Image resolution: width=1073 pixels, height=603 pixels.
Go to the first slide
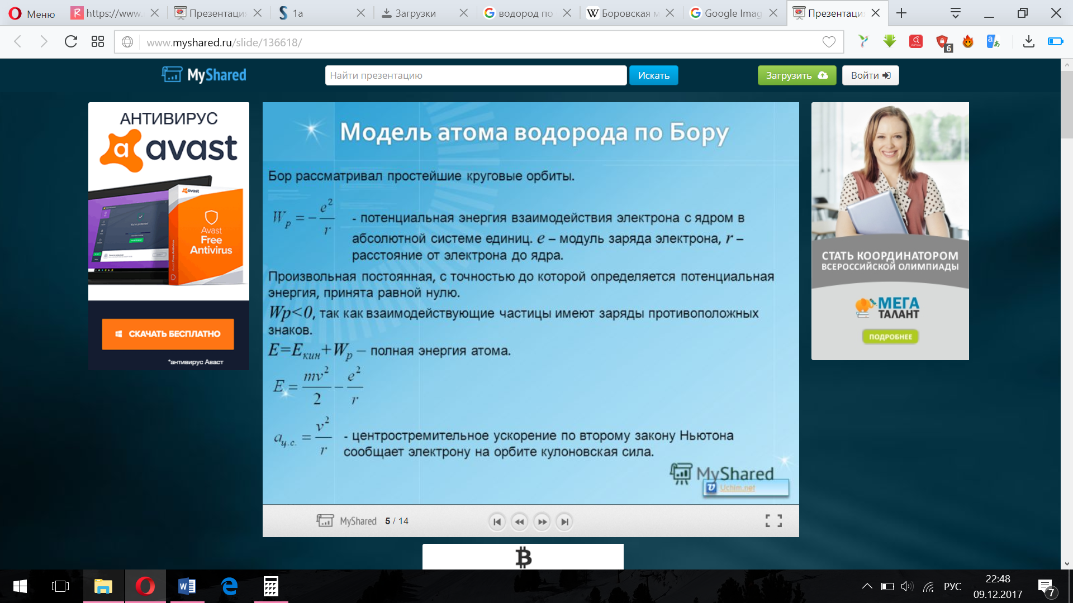(497, 521)
